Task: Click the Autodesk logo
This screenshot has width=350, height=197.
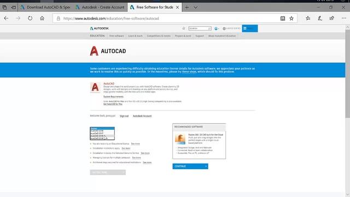Action: point(100,28)
